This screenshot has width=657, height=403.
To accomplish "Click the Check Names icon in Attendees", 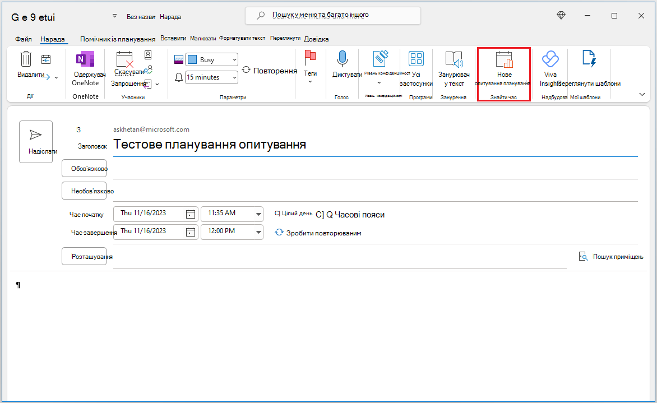I will point(148,70).
